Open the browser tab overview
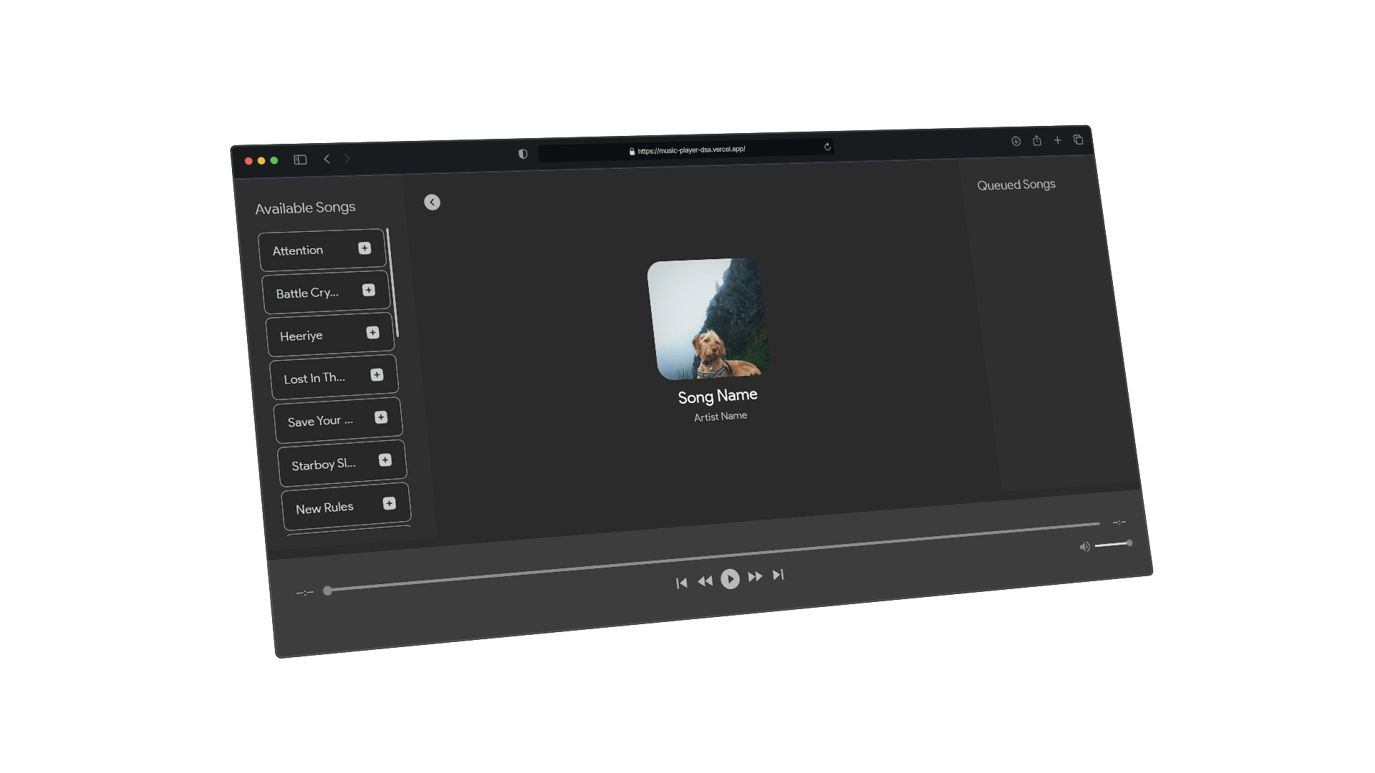 (x=1078, y=140)
